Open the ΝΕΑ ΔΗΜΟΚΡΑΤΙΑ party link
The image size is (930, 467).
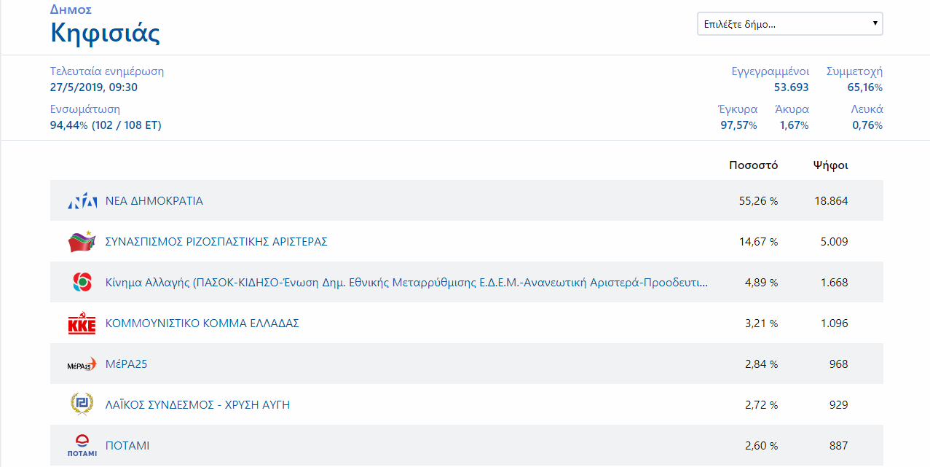click(154, 201)
